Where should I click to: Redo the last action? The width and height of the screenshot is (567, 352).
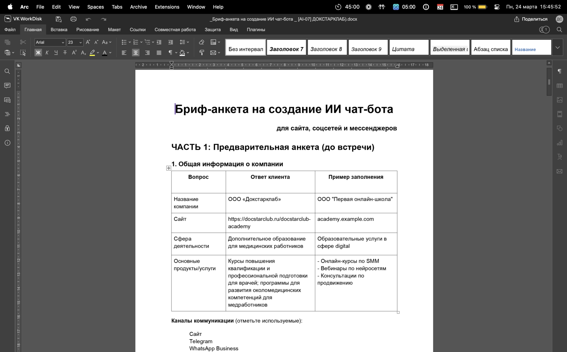(x=104, y=19)
